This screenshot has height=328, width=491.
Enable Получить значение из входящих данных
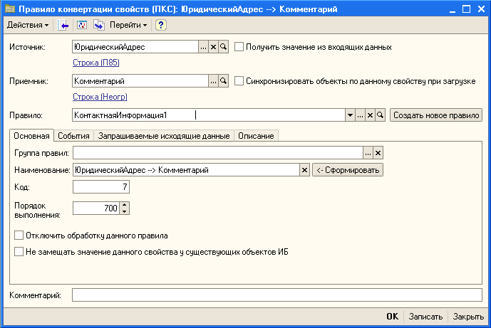(x=239, y=47)
